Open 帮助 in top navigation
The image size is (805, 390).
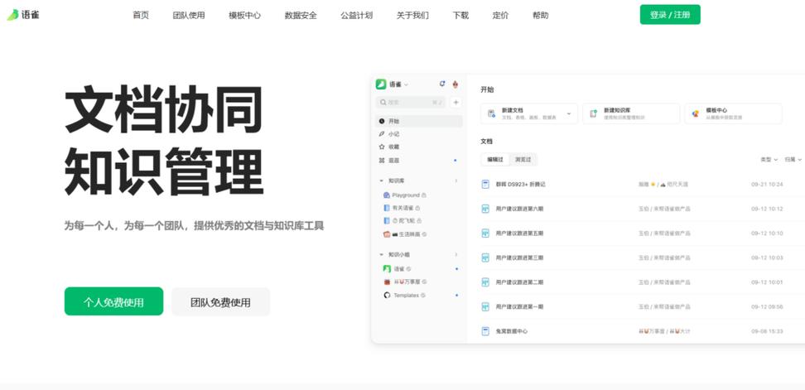tap(540, 16)
